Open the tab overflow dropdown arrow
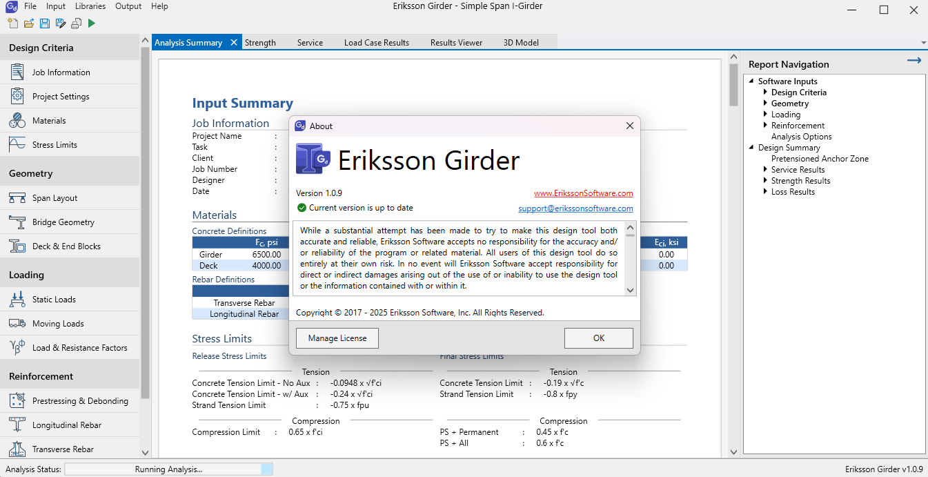The width and height of the screenshot is (928, 477). 922,42
